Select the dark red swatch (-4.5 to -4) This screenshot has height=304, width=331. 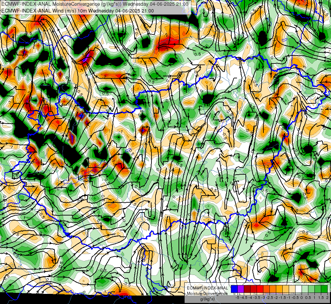pos(247,289)
